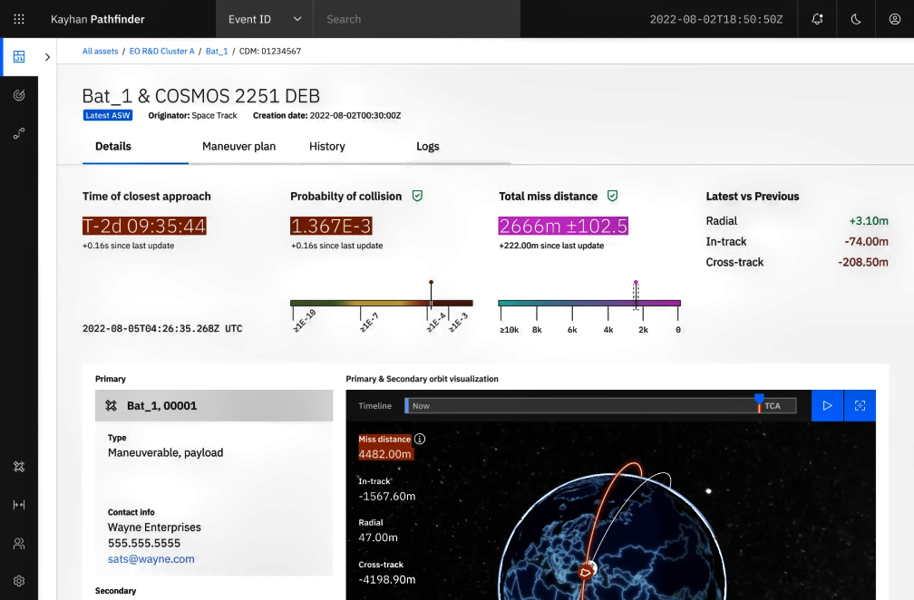Click the Bat_1, 00001 primary header
Screen dimensions: 914x600
coord(214,405)
